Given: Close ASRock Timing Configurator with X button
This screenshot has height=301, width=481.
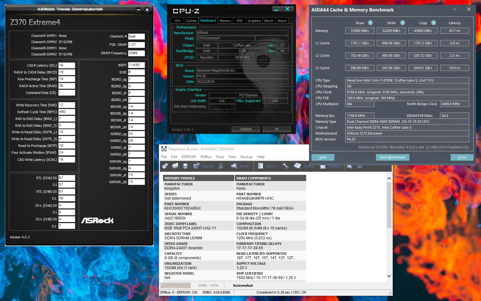Looking at the screenshot, I should coord(147,10).
